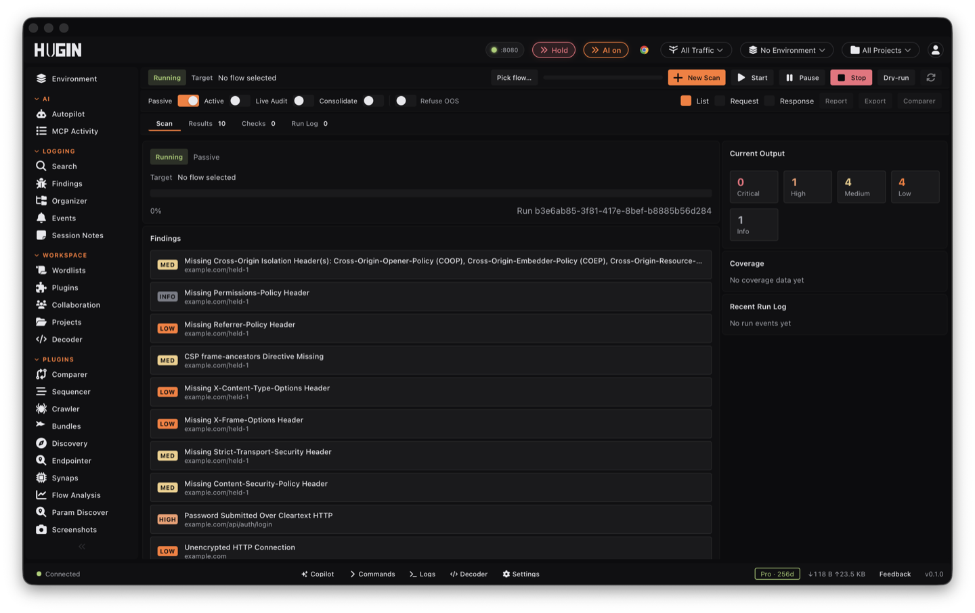The height and width of the screenshot is (613, 975).
Task: Stop the running scan
Action: tap(852, 78)
